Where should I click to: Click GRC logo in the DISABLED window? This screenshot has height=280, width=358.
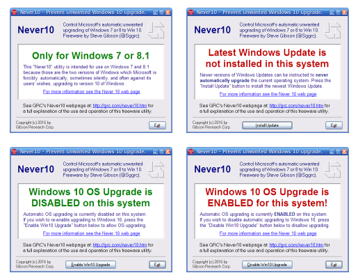pos(156,169)
